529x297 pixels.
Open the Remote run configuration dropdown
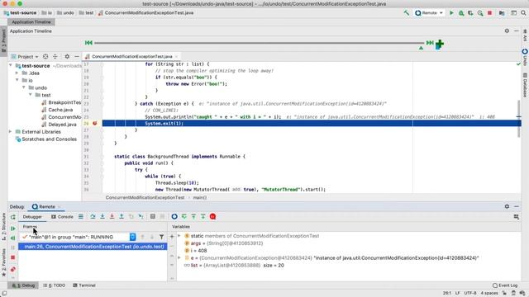pos(429,13)
